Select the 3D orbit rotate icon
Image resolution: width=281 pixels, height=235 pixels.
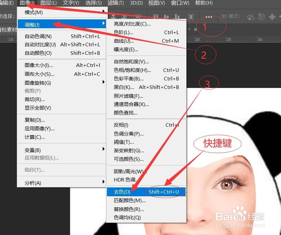[251, 17]
